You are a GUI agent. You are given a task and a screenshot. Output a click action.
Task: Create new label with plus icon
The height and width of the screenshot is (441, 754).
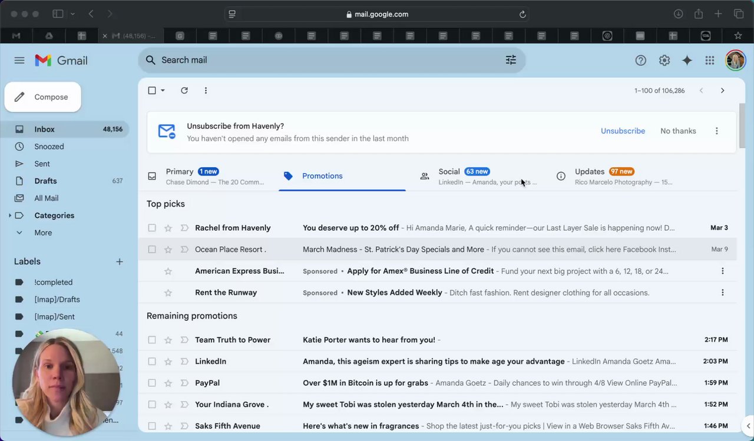120,261
